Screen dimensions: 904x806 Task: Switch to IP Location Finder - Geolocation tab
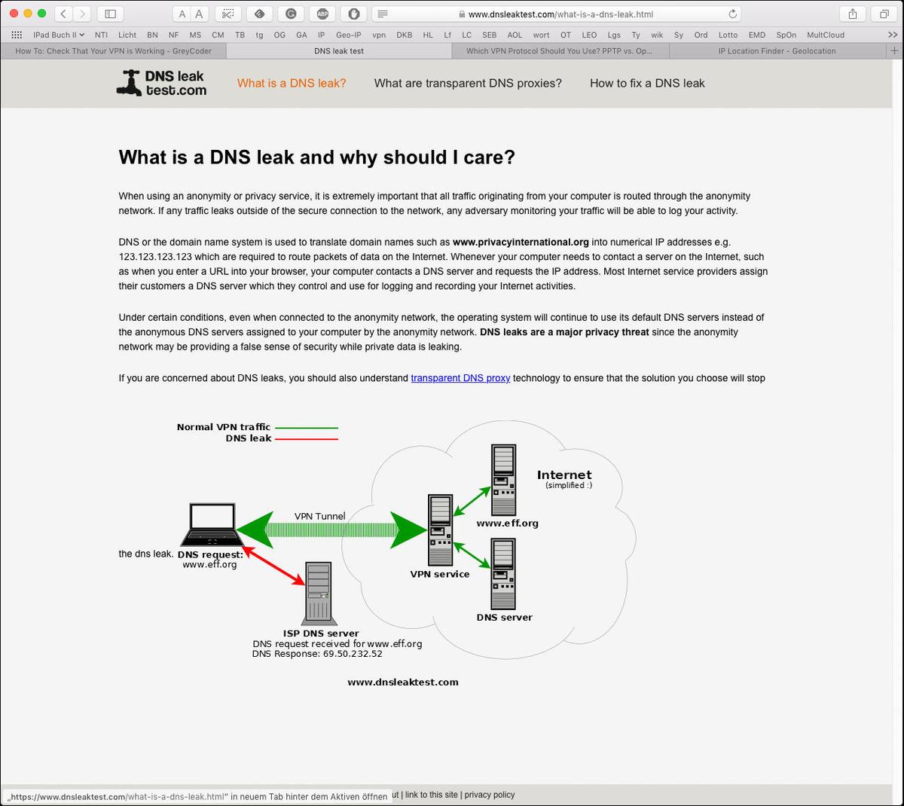[777, 50]
